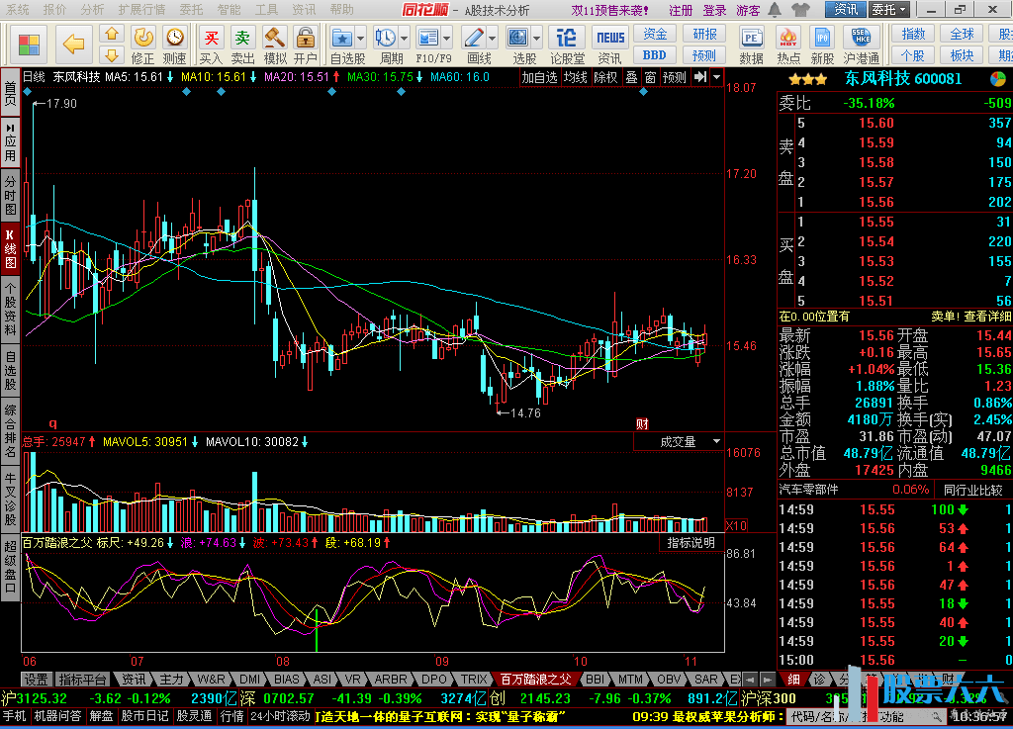The height and width of the screenshot is (729, 1013).
Task: Toggle 除权 ex-rights adjustment on chart
Action: click(x=605, y=77)
